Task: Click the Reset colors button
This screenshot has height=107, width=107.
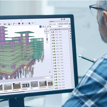Action: 66,24
